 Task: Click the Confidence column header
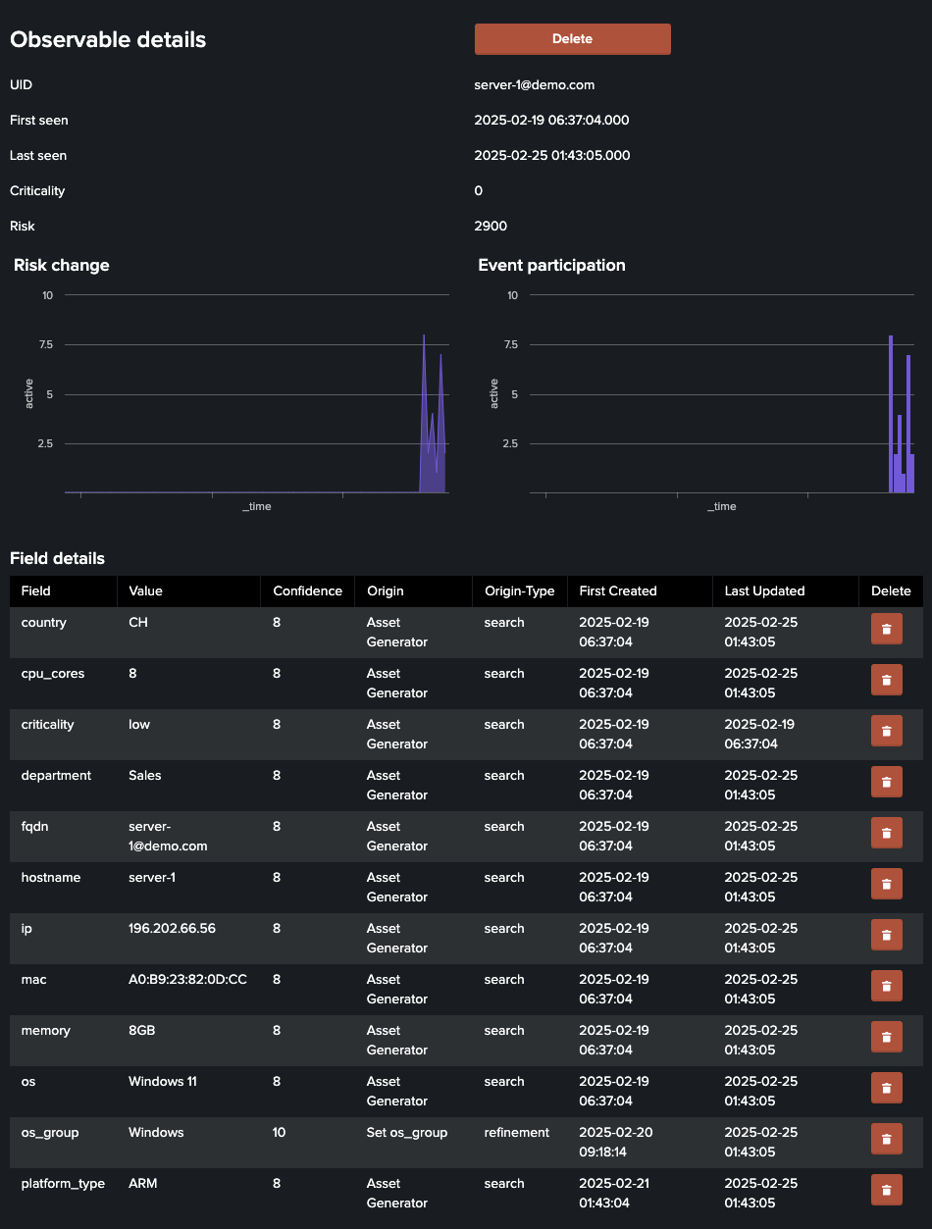(307, 591)
